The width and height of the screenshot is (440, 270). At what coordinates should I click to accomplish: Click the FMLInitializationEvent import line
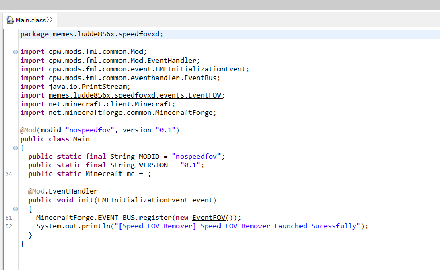(x=134, y=69)
